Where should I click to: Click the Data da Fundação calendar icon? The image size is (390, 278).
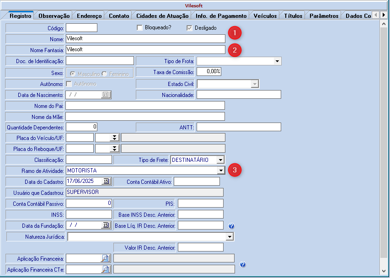pyautogui.click(x=106, y=225)
